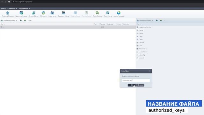Sort by the Тип column header
Viewport: 204px width, 115px height.
(x=96, y=24)
